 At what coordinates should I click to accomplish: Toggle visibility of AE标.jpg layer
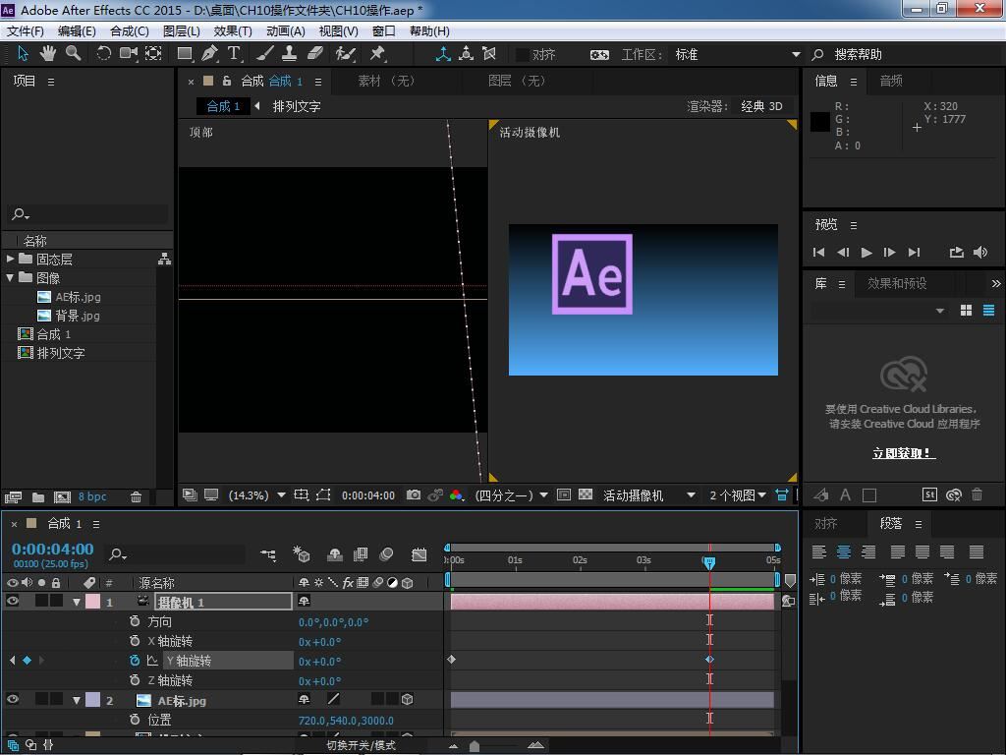point(12,699)
